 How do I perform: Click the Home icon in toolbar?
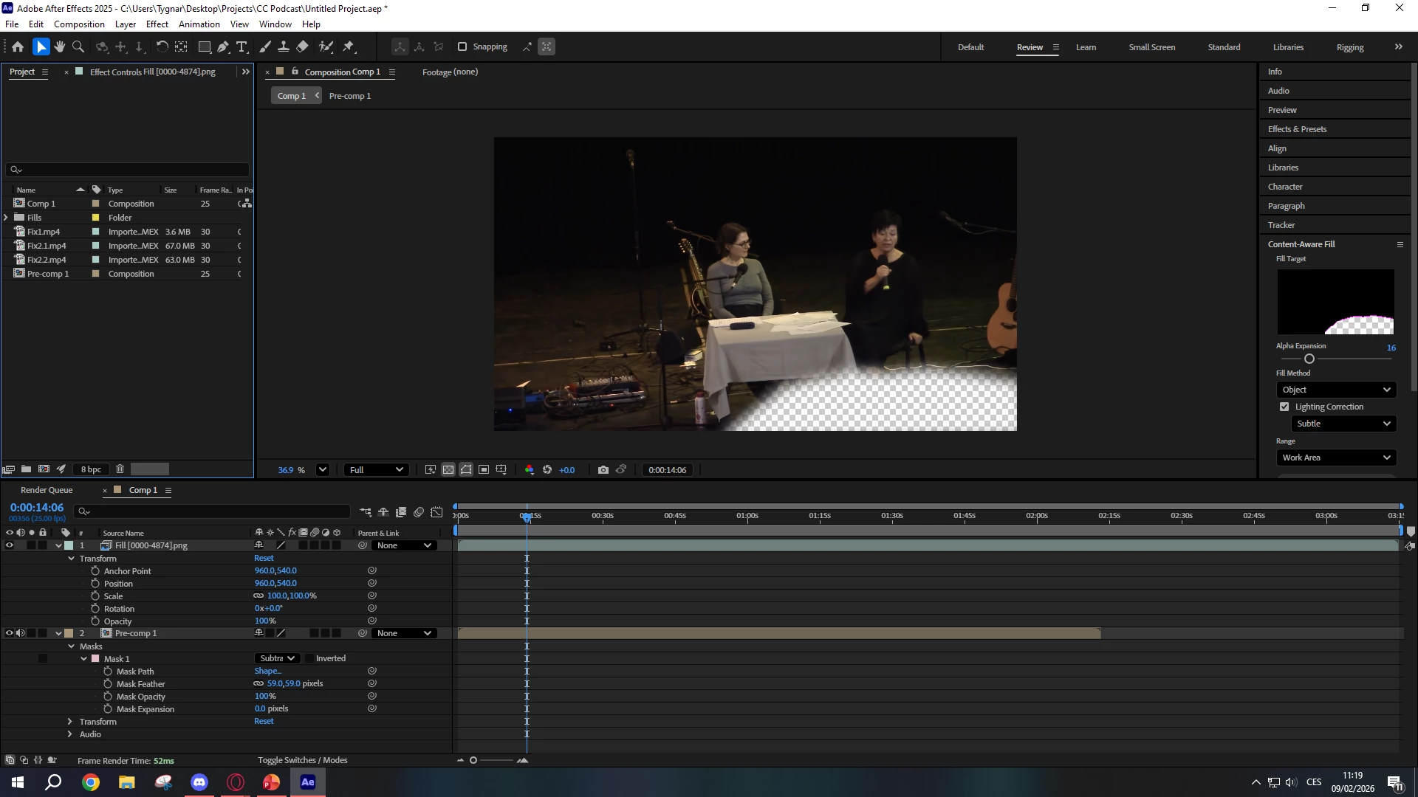coord(18,46)
